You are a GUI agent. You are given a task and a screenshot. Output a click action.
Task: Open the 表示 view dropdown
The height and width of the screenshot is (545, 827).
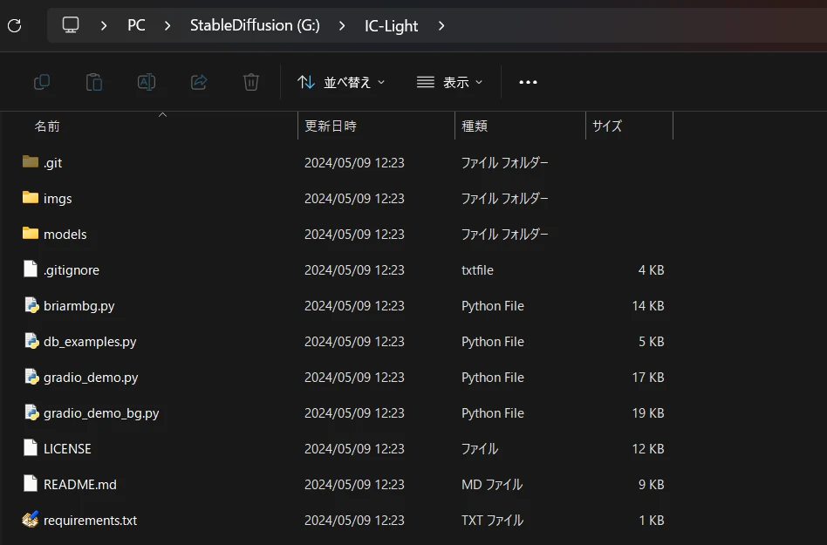(449, 82)
